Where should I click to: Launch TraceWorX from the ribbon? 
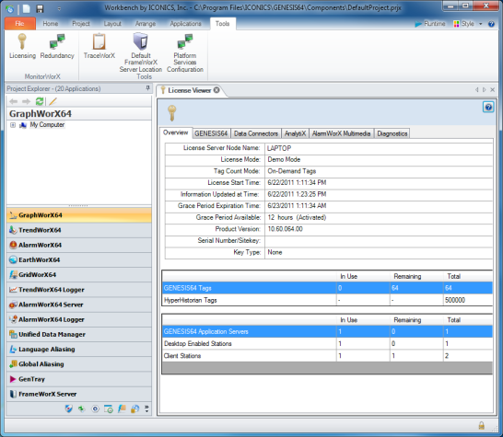(99, 46)
